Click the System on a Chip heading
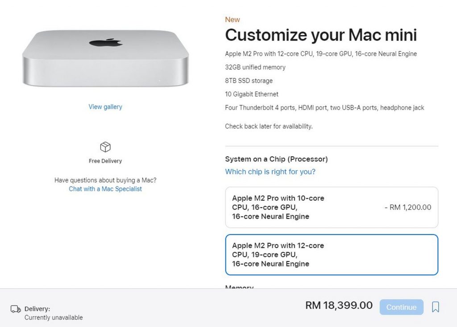This screenshot has width=457, height=327. [x=276, y=159]
